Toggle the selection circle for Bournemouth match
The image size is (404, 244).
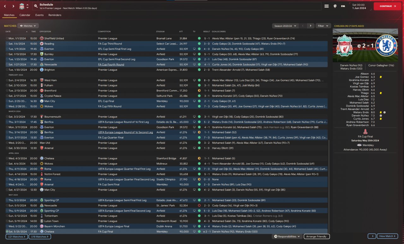point(7,117)
